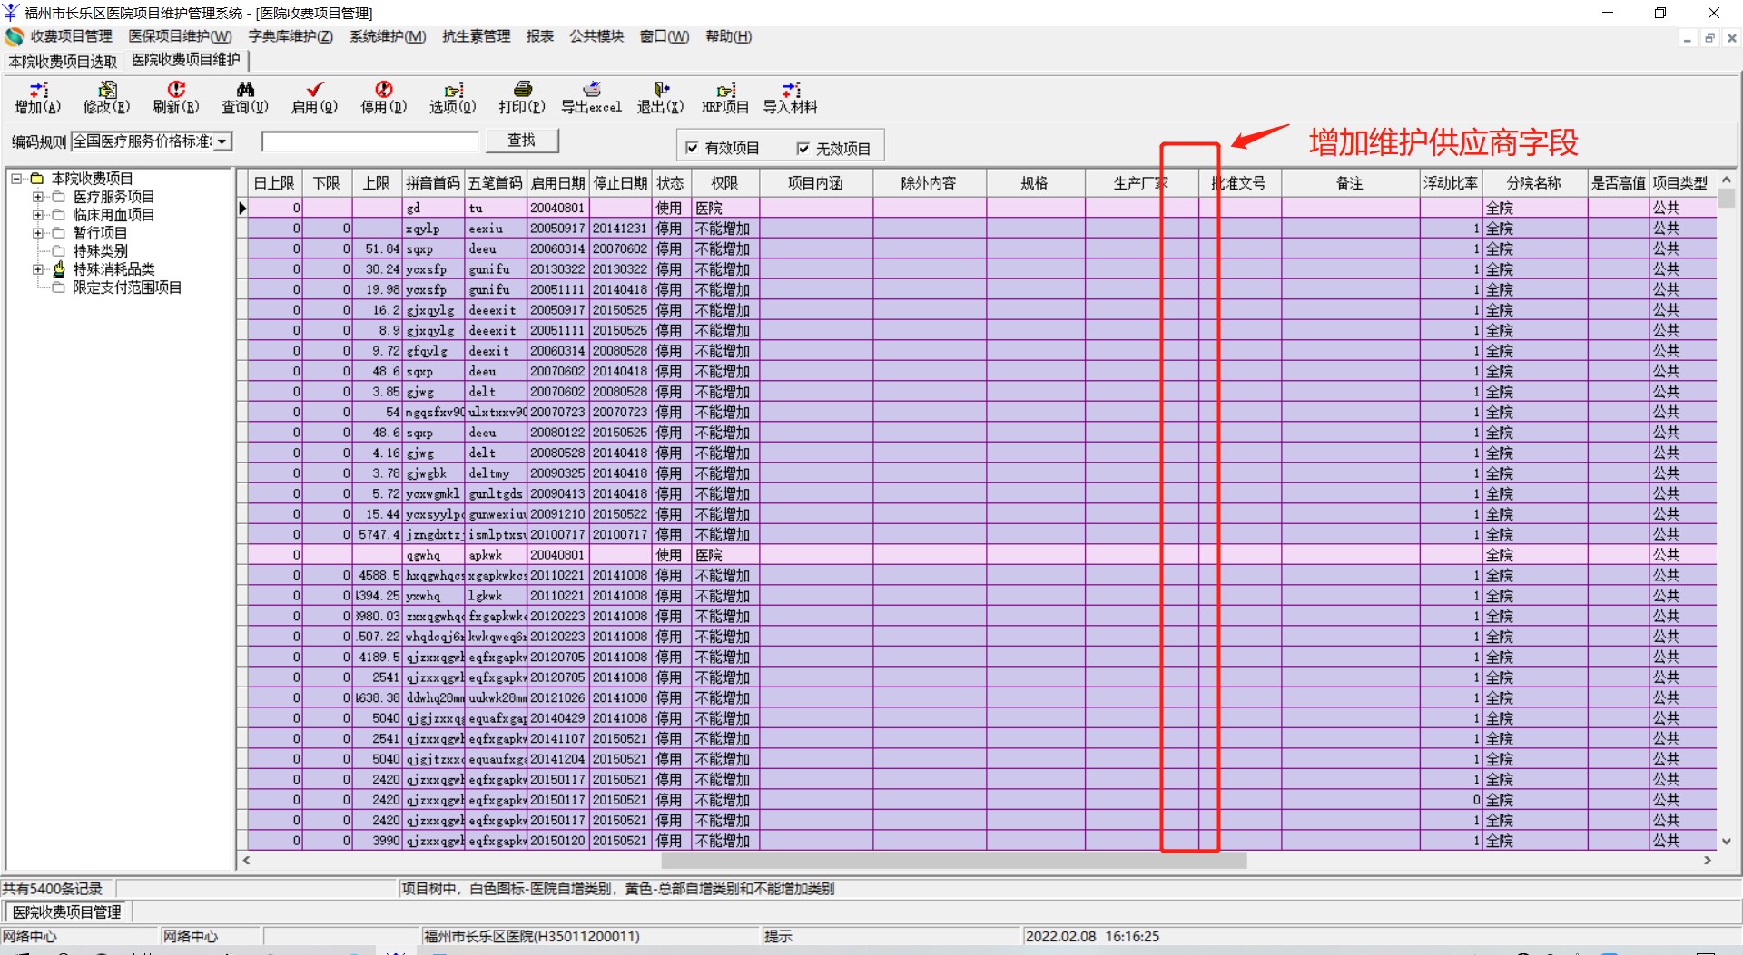Click the 查找 search button
1743x955 pixels.
(521, 141)
